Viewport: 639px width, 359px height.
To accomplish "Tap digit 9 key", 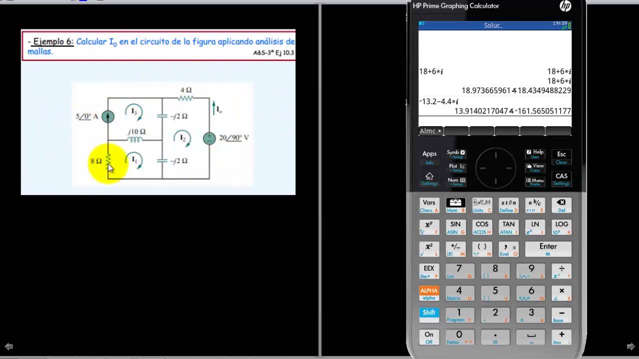I will (x=531, y=271).
